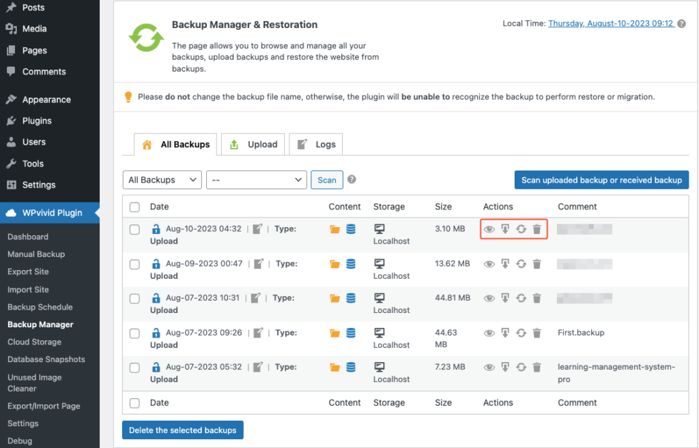699x448 pixels.
Task: Open Cloud Storage in the WPvivid sidebar
Action: pos(34,342)
